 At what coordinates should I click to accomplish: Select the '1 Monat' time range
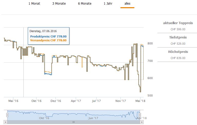click(34, 4)
